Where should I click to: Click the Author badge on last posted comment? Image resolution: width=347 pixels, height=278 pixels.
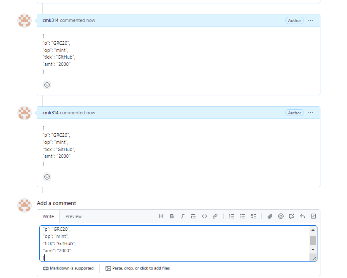tap(295, 113)
